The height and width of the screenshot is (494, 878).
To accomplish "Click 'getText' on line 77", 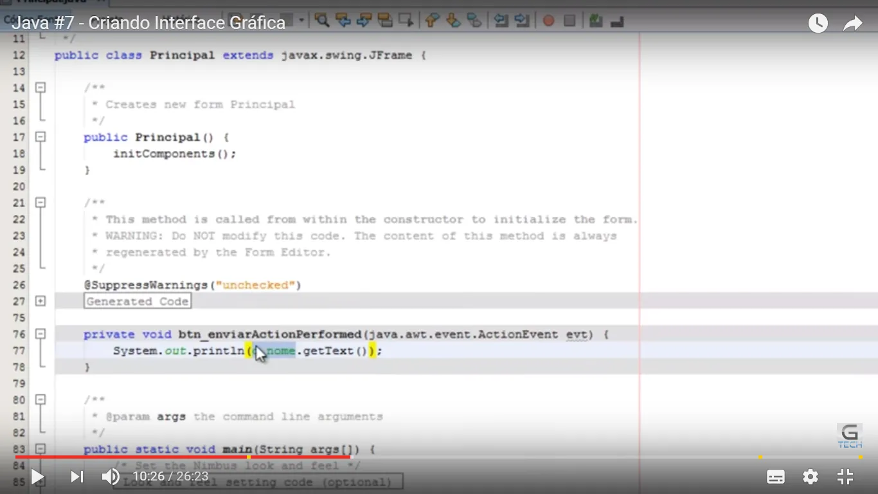I will coord(328,351).
